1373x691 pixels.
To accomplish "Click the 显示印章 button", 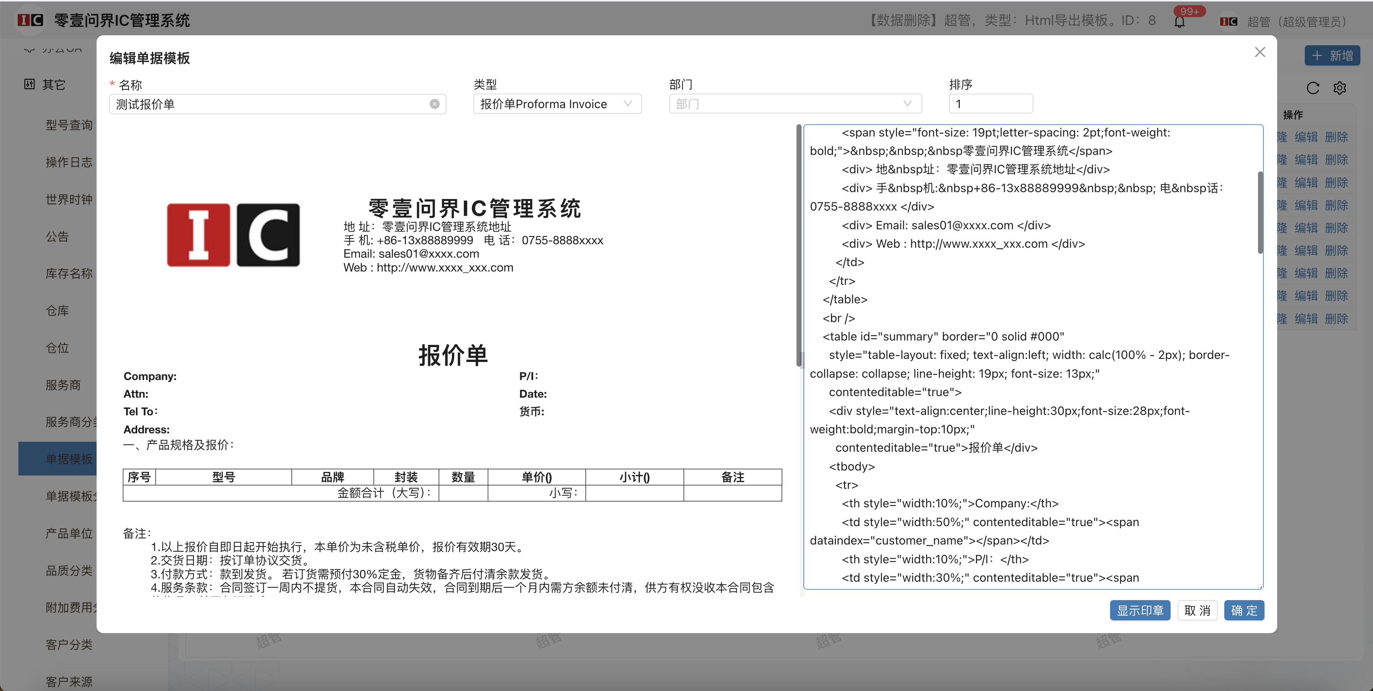I will tap(1140, 610).
